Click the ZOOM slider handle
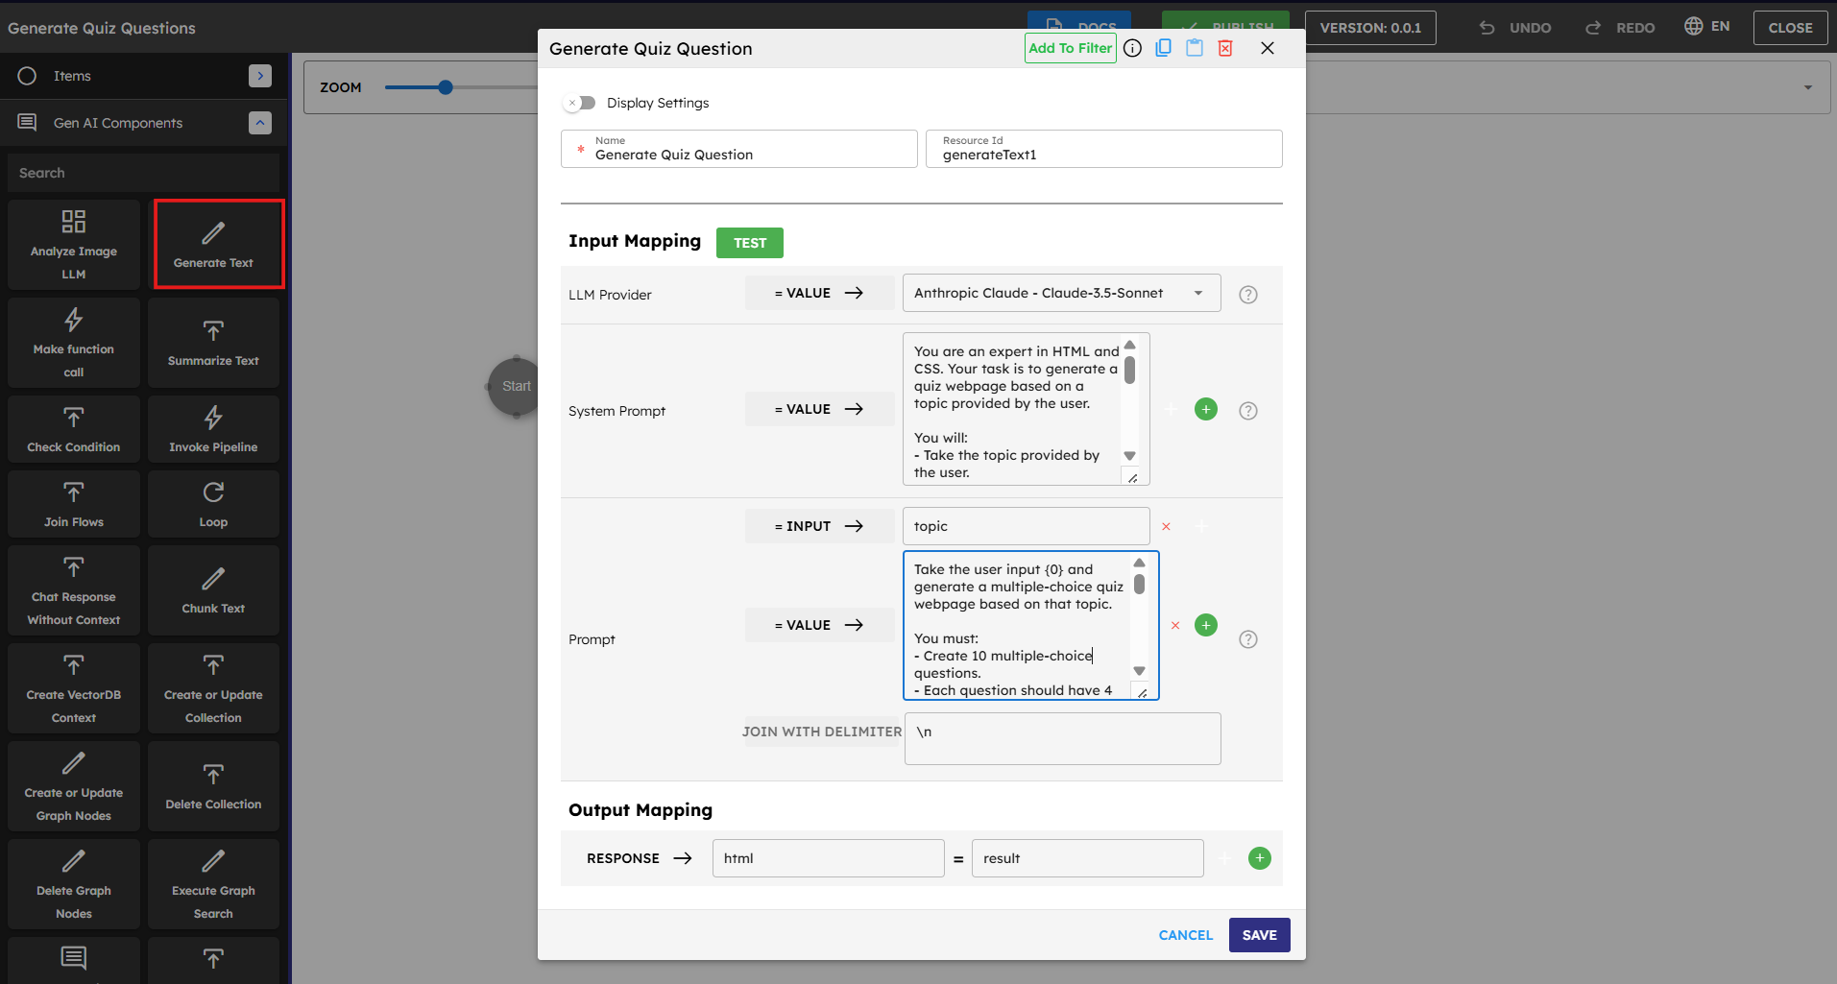This screenshot has height=984, width=1837. (x=446, y=87)
